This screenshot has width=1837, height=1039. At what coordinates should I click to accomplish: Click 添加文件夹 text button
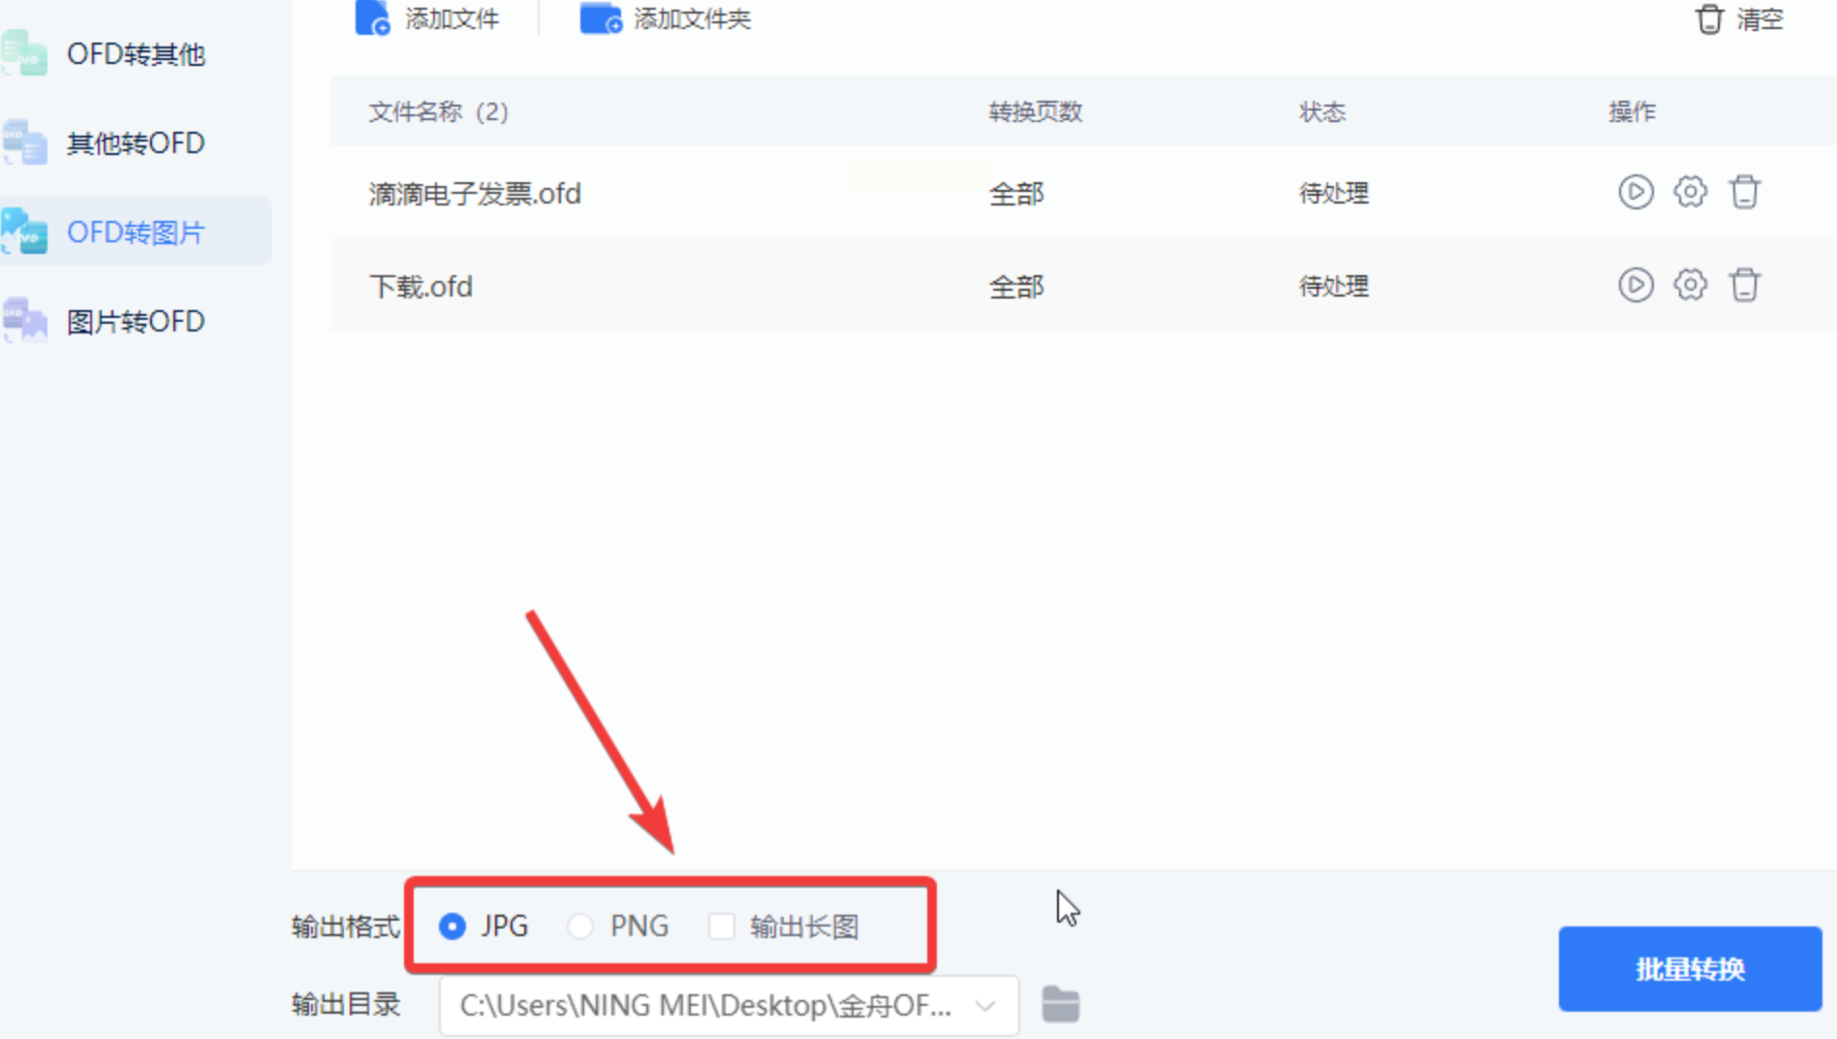(692, 18)
